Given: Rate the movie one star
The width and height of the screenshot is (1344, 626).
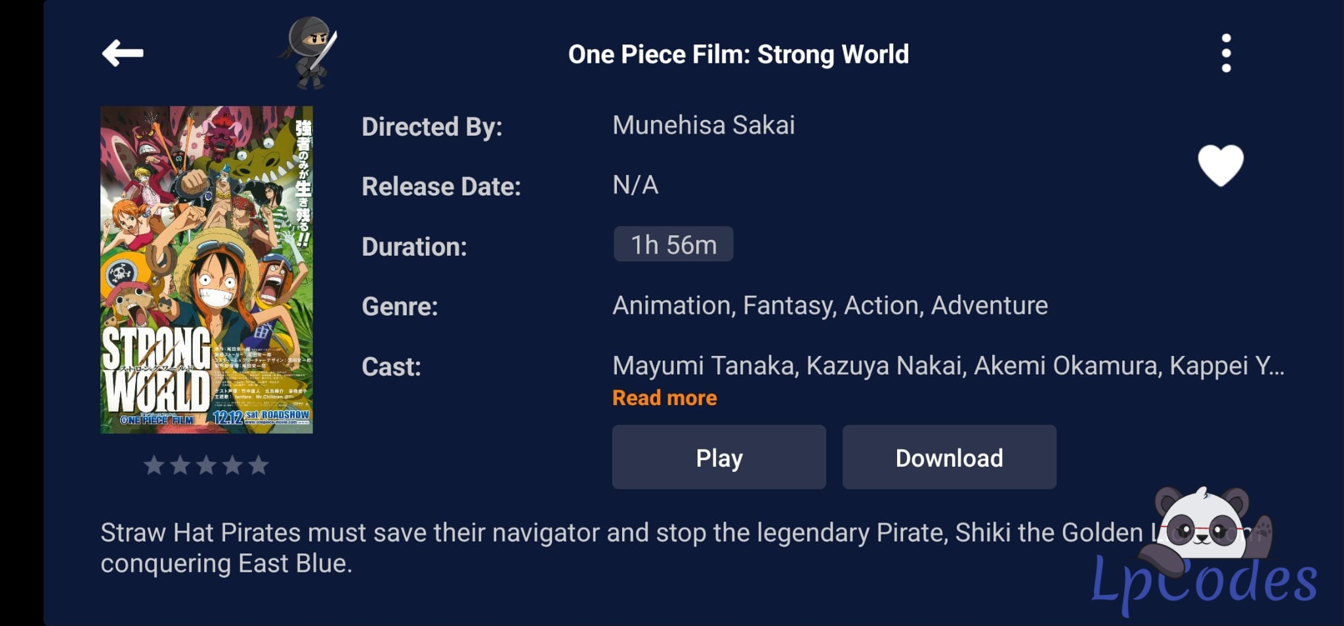Looking at the screenshot, I should [x=154, y=465].
